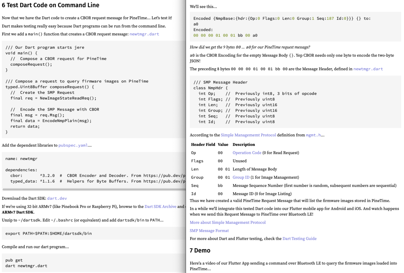Visit the dart.dev SDK download link

57,198
